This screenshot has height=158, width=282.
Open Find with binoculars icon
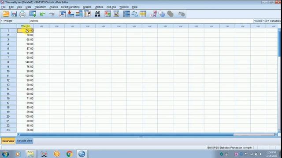click(97, 14)
